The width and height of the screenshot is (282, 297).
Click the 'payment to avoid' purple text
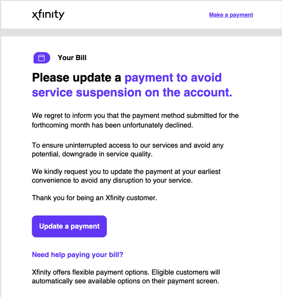pyautogui.click(x=173, y=78)
